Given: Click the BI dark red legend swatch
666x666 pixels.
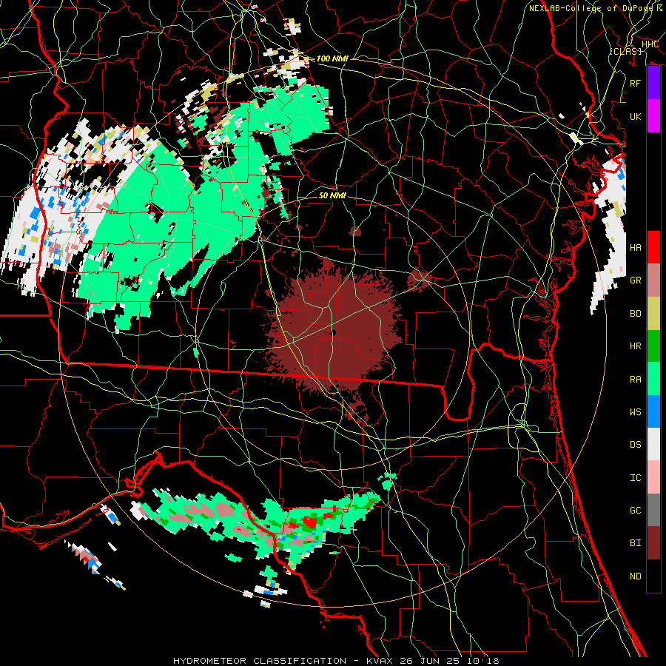Looking at the screenshot, I should [x=653, y=543].
